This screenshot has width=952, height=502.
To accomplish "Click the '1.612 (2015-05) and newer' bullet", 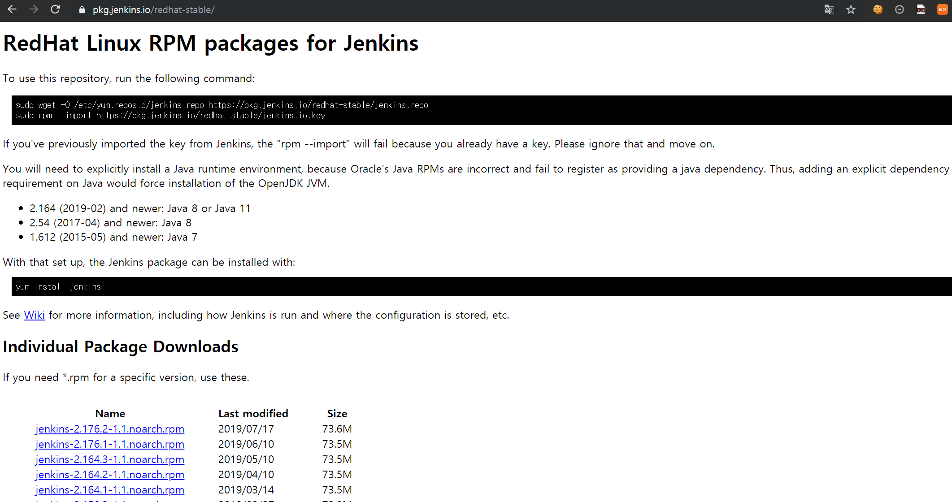I will pyautogui.click(x=113, y=237).
